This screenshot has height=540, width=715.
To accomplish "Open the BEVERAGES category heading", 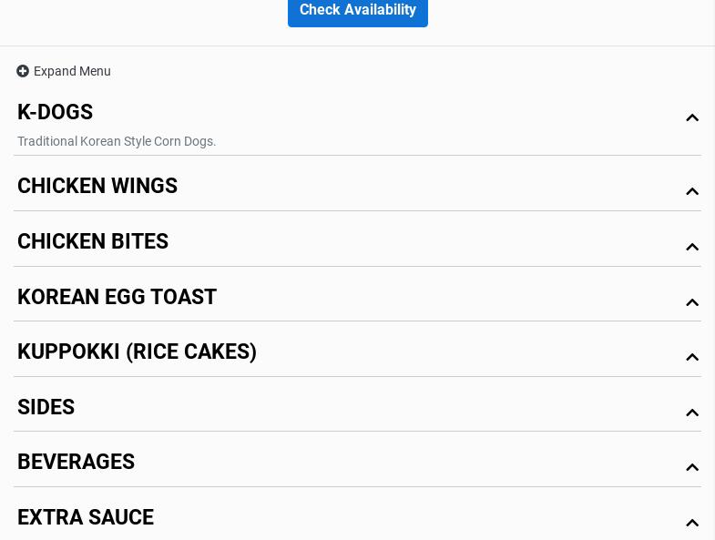I will (77, 462).
